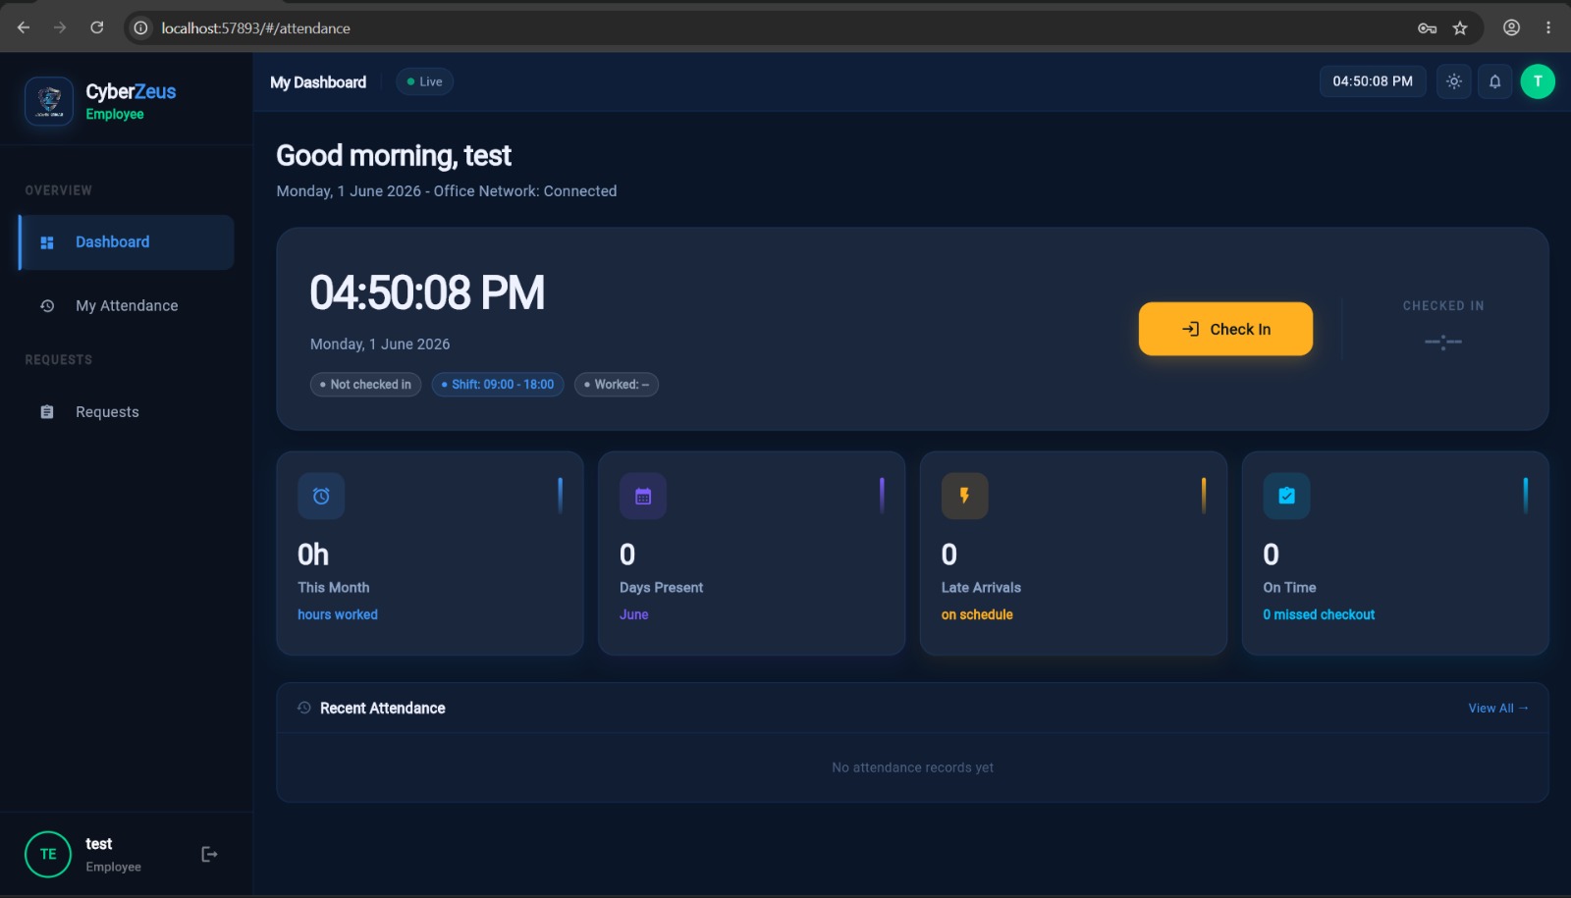1571x898 pixels.
Task: Go to My Attendance page
Action: click(x=127, y=305)
